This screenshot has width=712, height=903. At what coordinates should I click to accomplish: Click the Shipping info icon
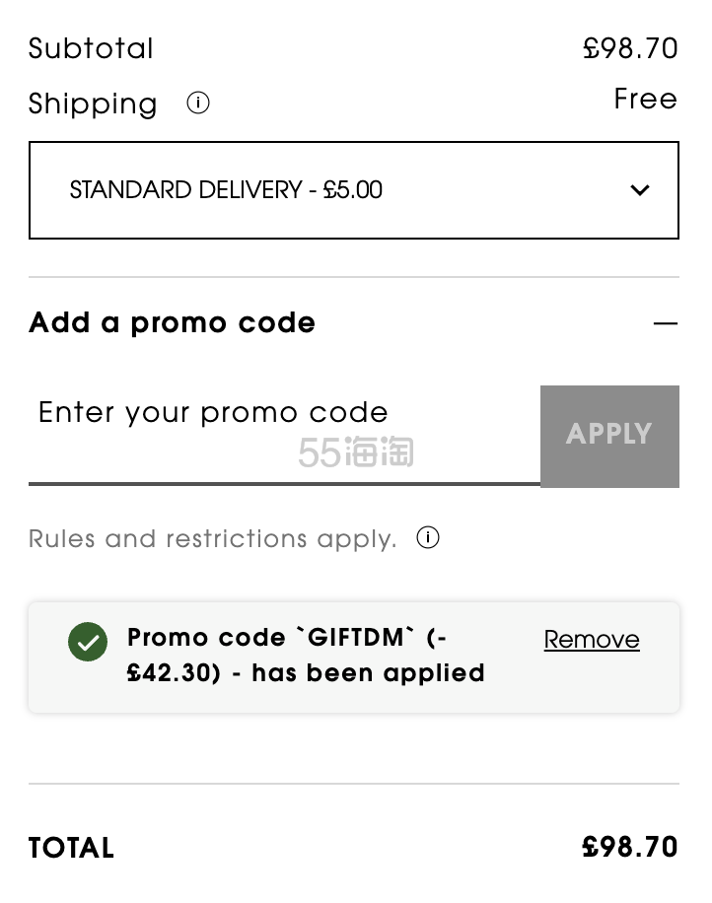coord(197,104)
